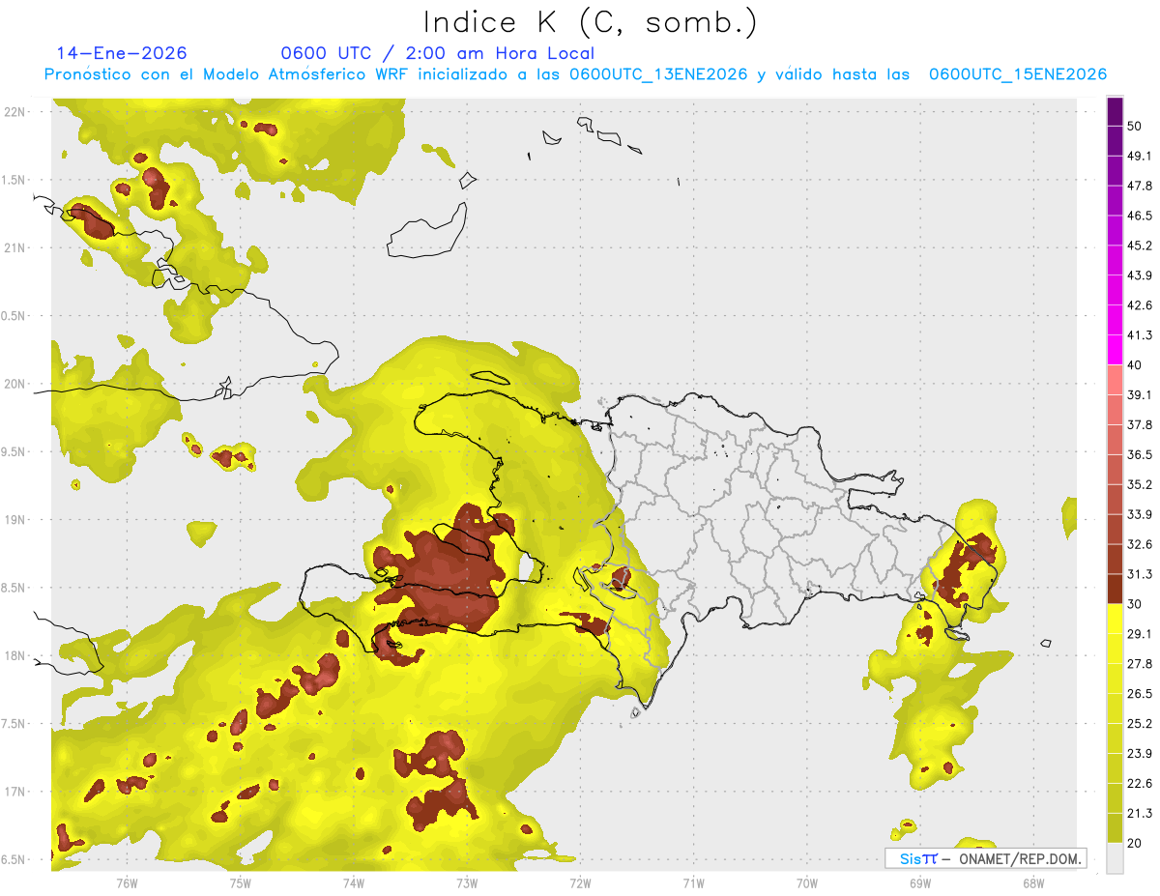The image size is (1160, 896).
Task: Click colorbar value '23.9'
Action: pyautogui.click(x=1140, y=754)
